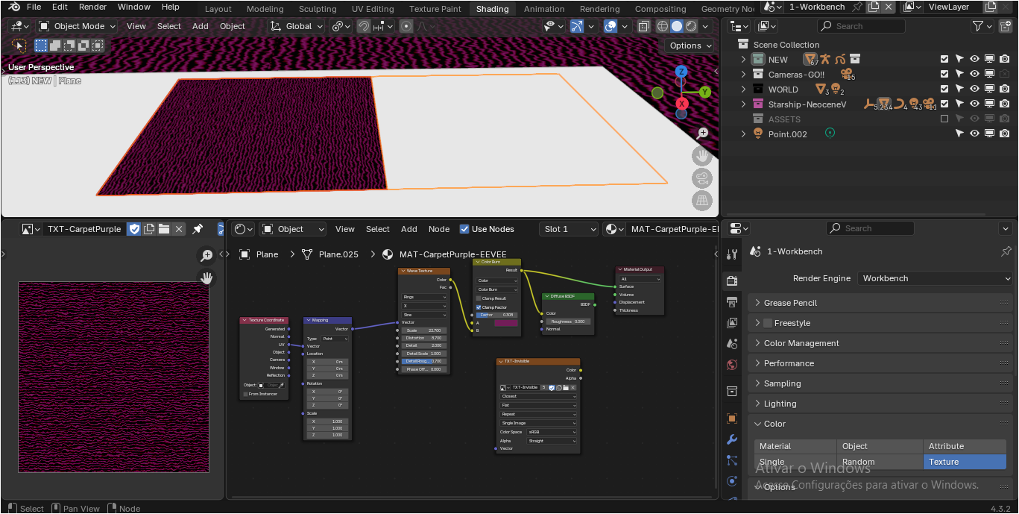Click the image editor pan hand tool

pos(207,278)
